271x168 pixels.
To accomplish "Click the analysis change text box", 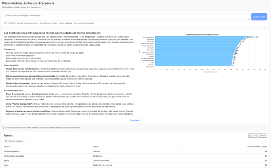I will tap(127, 17).
